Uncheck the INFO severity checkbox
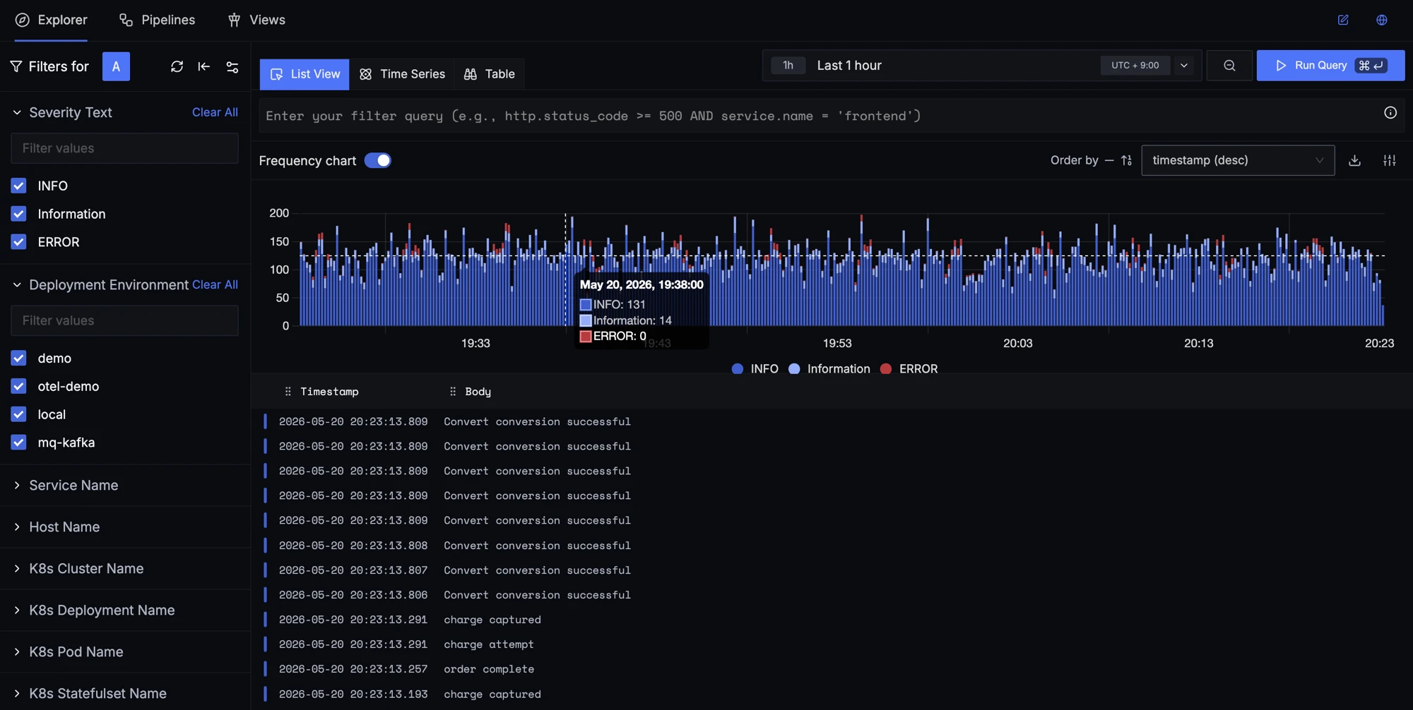This screenshot has width=1413, height=710. point(19,186)
